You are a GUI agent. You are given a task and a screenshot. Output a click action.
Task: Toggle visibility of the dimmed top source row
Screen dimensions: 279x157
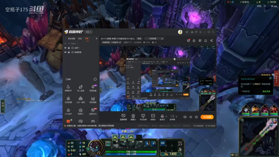pyautogui.click(x=65, y=43)
